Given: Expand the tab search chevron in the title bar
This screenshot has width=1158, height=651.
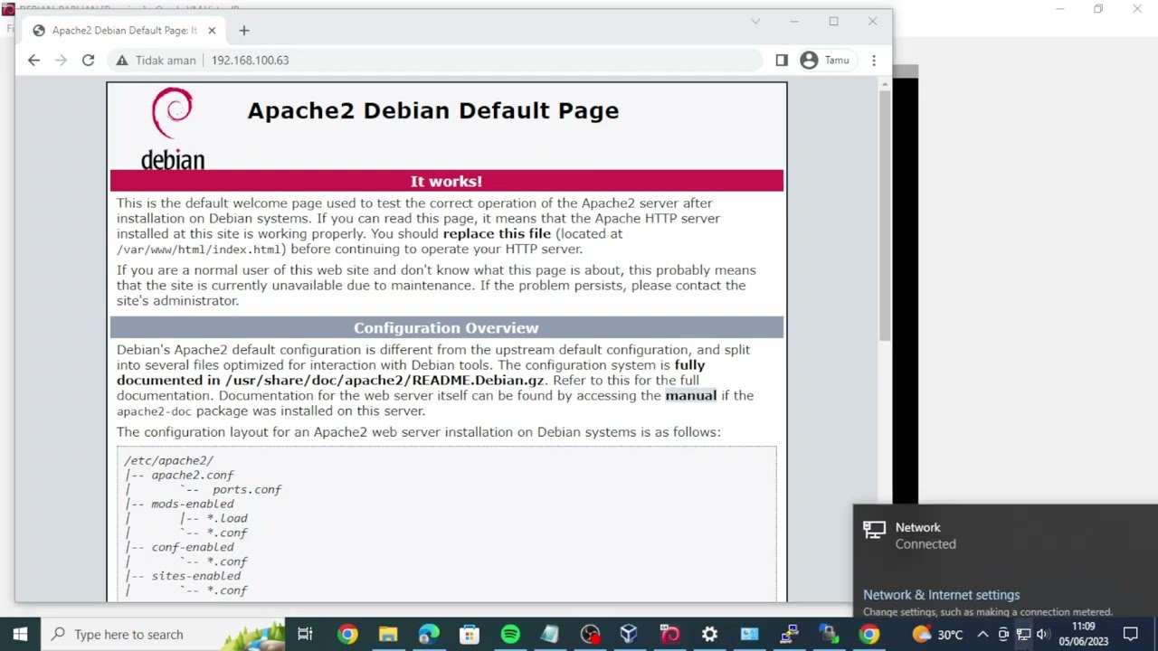Looking at the screenshot, I should [x=755, y=22].
